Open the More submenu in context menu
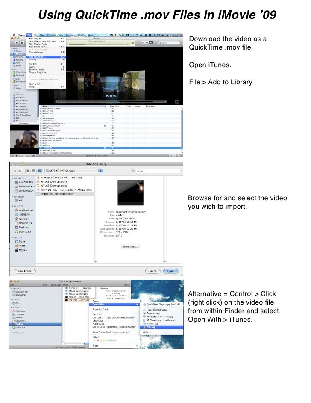 [114, 345]
